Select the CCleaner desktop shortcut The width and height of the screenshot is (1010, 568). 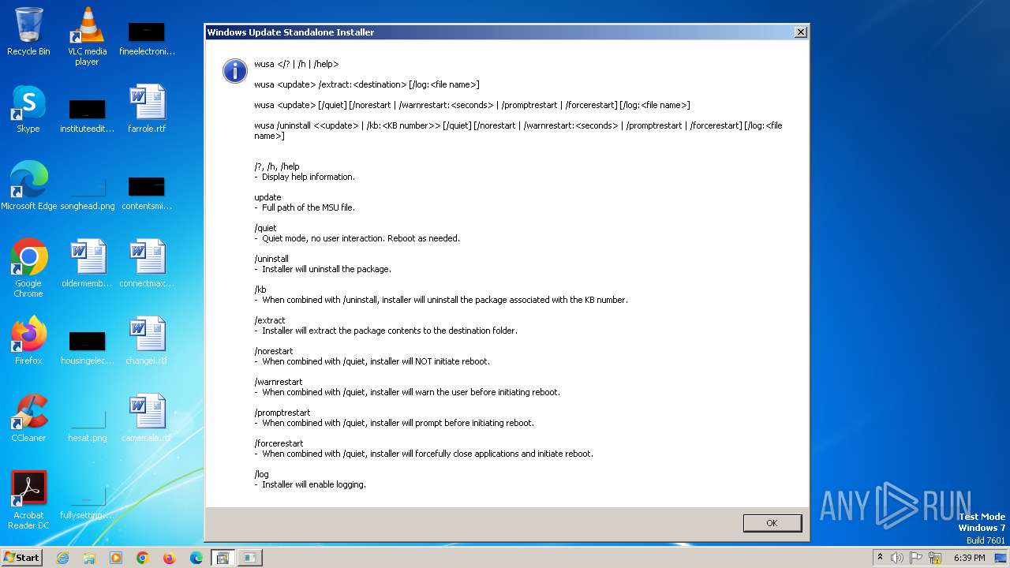point(28,418)
